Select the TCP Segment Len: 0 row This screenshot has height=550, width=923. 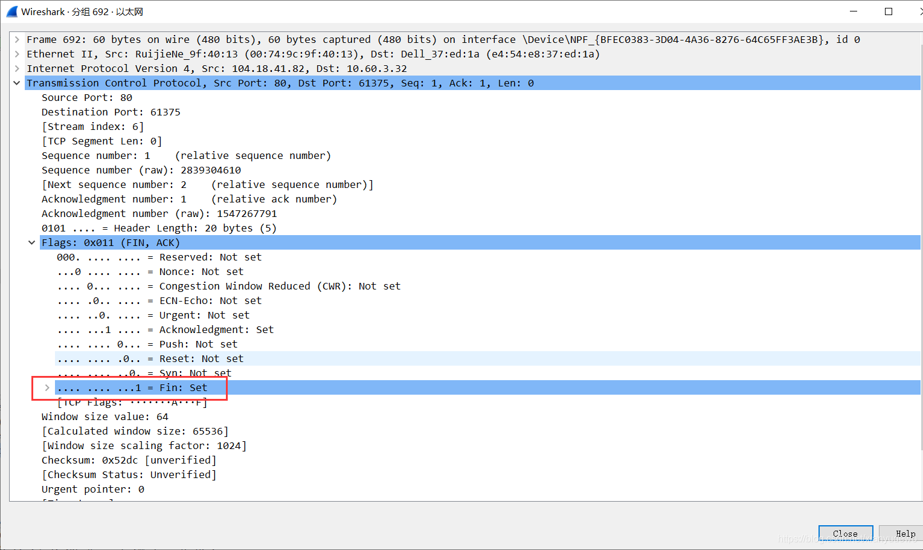(101, 141)
